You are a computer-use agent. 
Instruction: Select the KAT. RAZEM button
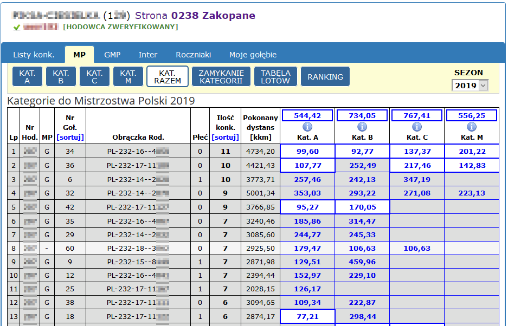tap(168, 77)
